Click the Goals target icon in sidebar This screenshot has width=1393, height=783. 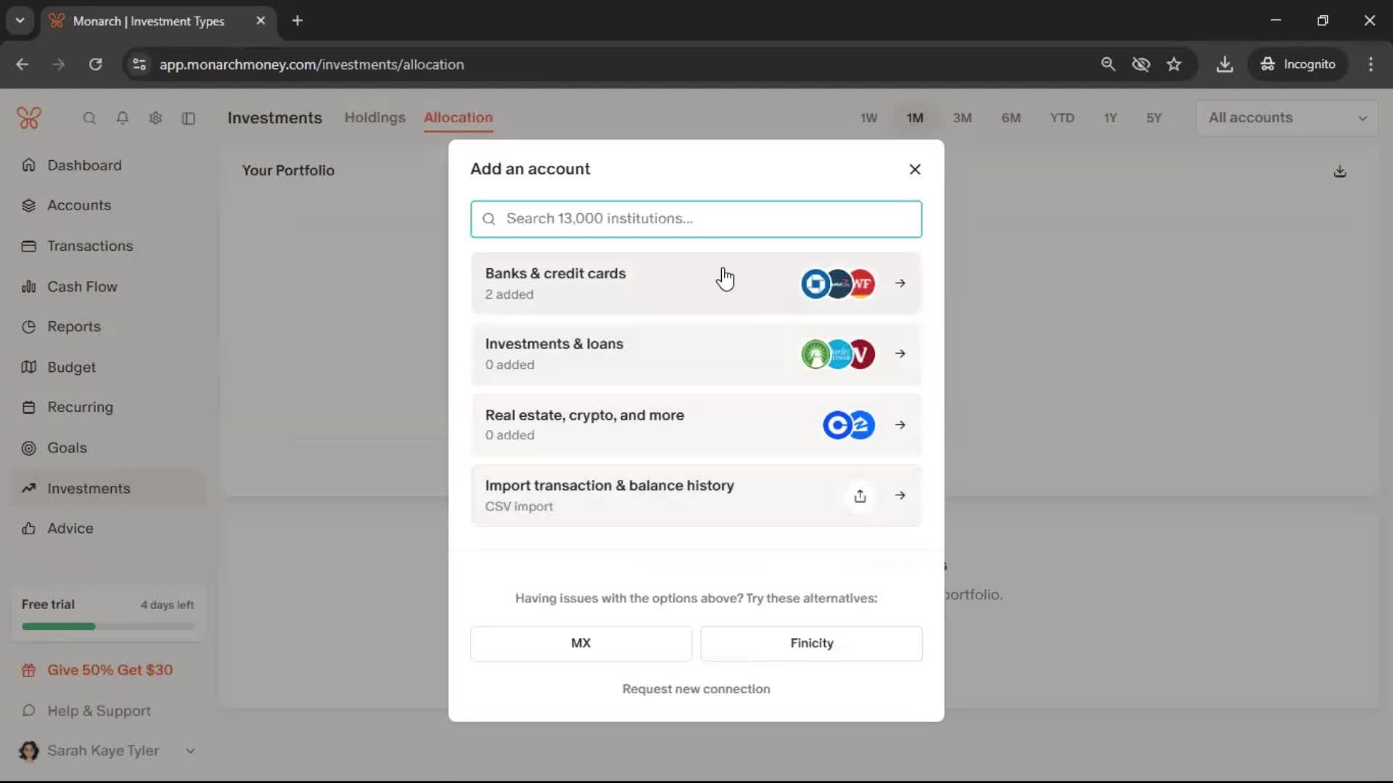tap(28, 448)
